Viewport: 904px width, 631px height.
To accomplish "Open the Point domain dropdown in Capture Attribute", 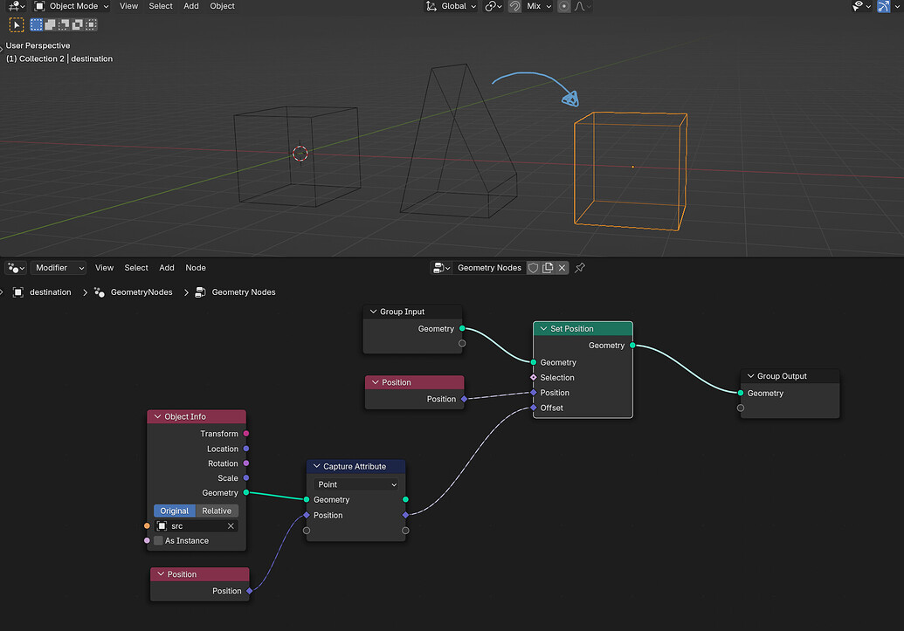I will click(356, 484).
